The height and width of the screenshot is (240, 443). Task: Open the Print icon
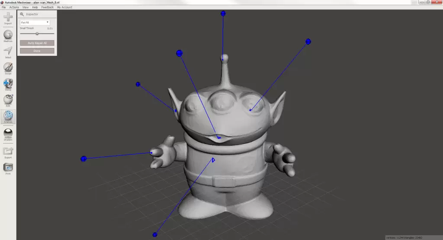tap(8, 169)
